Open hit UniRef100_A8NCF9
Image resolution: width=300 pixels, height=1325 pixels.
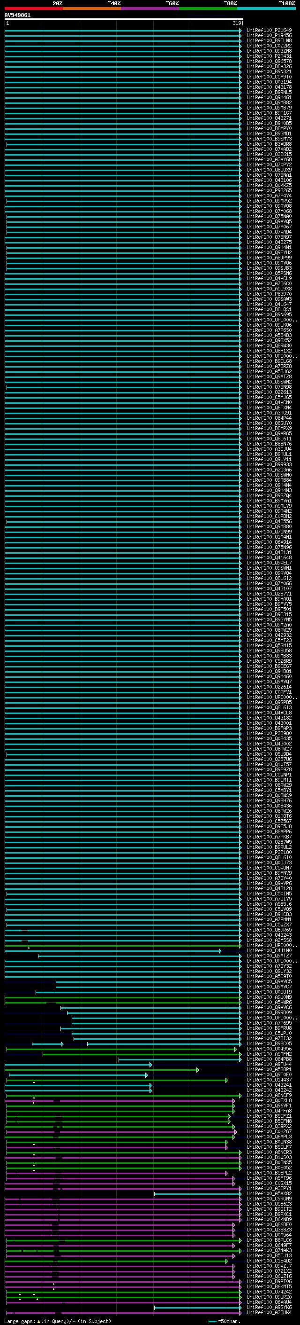tap(269, 1095)
